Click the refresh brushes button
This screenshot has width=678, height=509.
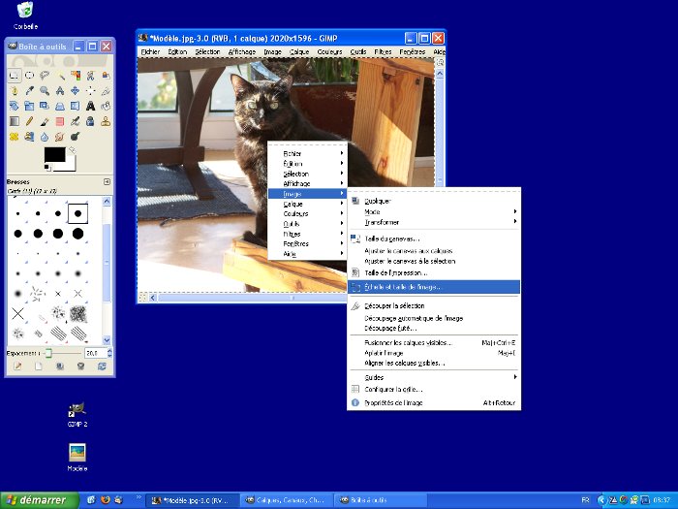click(102, 366)
